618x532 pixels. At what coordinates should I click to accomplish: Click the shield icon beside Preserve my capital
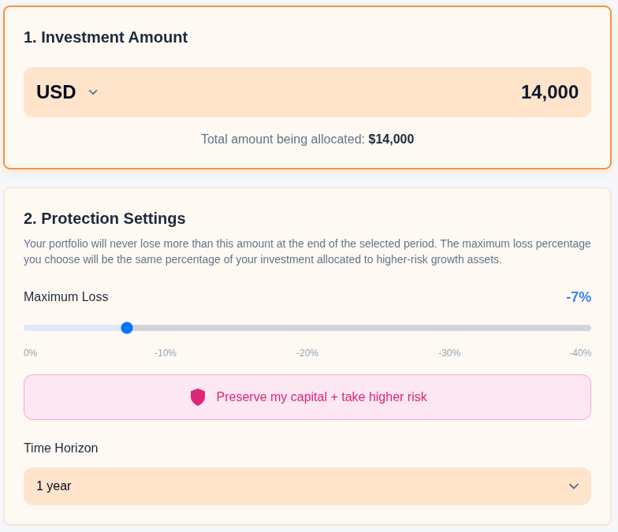[x=198, y=397]
